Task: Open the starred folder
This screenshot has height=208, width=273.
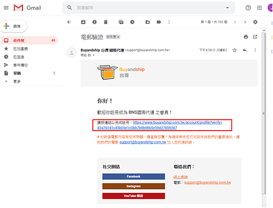Action: pos(20,49)
